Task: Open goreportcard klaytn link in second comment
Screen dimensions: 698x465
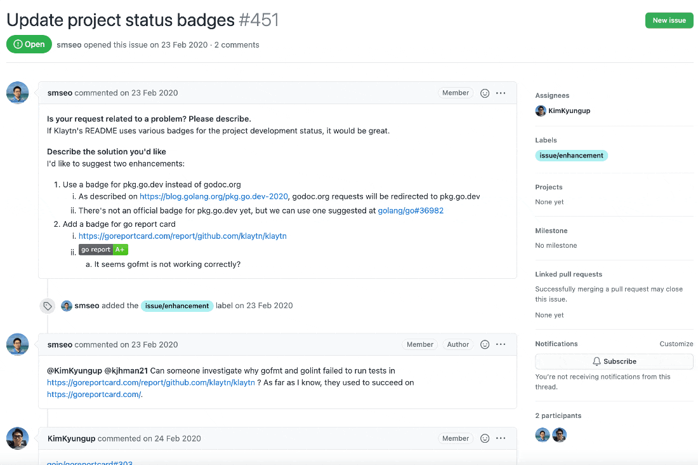Action: pyautogui.click(x=151, y=383)
